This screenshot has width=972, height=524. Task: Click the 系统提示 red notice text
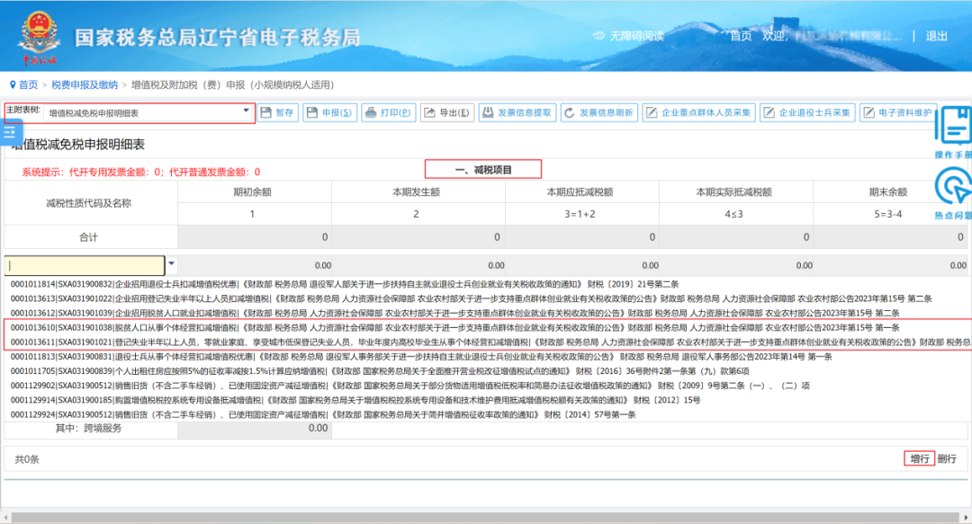point(141,172)
